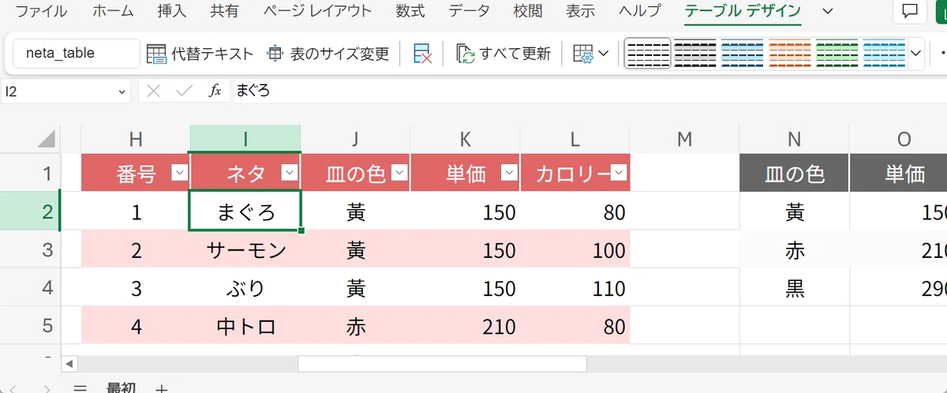Choose the light blue table style
The image size is (947, 393).
[884, 54]
